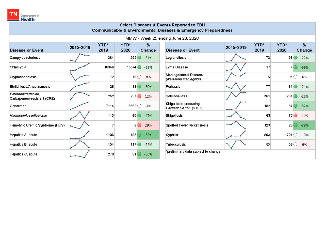
Task: Click the green indicator dot for Chlamydia
Action: (x=139, y=67)
